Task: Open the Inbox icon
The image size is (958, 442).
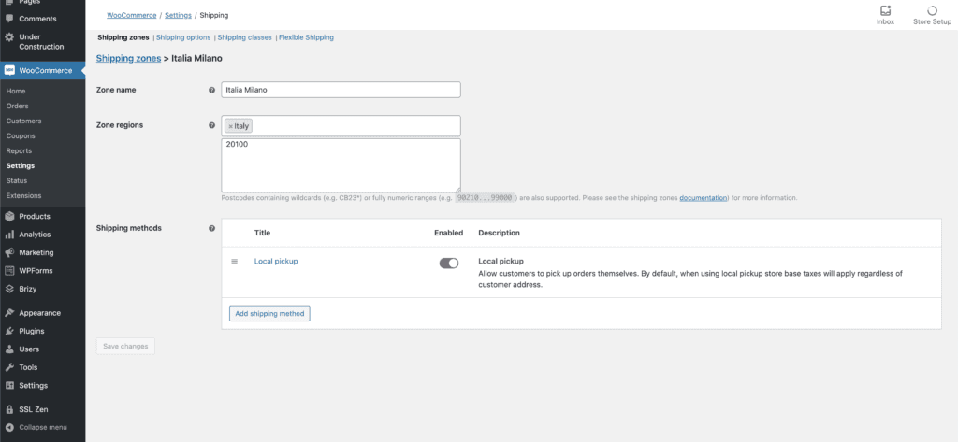Action: tap(885, 10)
